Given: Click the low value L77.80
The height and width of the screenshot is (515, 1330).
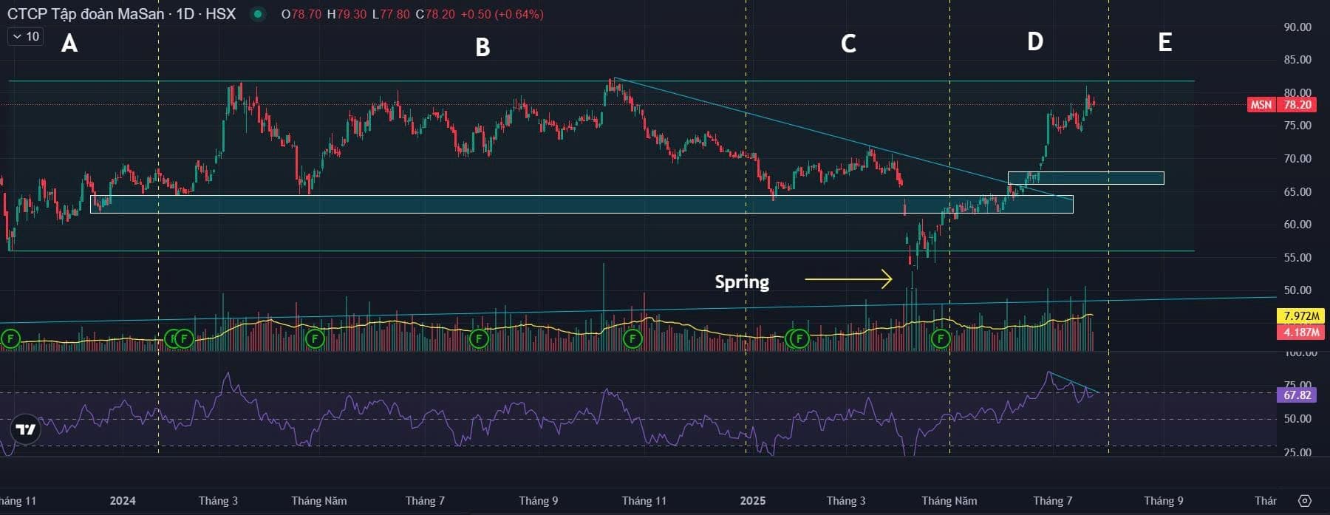Looking at the screenshot, I should 391,14.
